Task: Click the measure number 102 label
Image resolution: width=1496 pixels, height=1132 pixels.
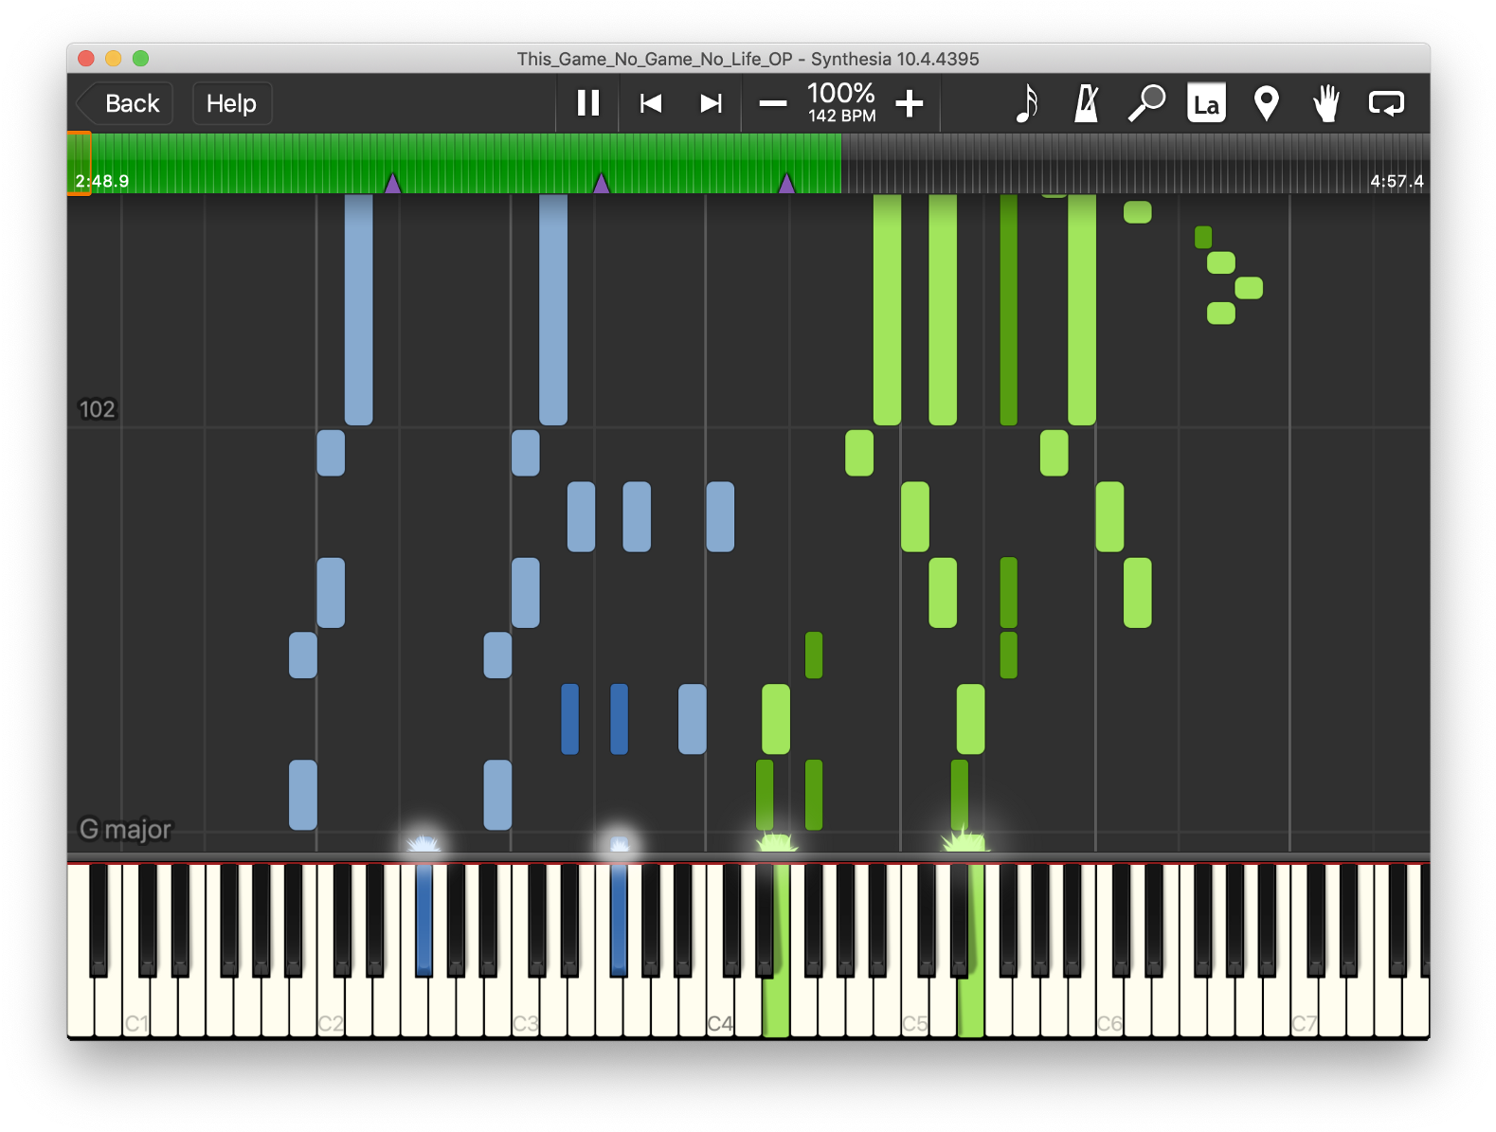Action: [97, 409]
